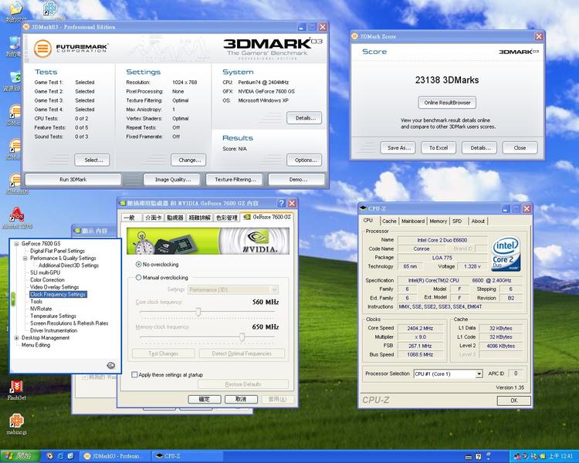The image size is (579, 463).
Task: Click the 確定 button in NVIDIA dialog
Action: (x=205, y=399)
